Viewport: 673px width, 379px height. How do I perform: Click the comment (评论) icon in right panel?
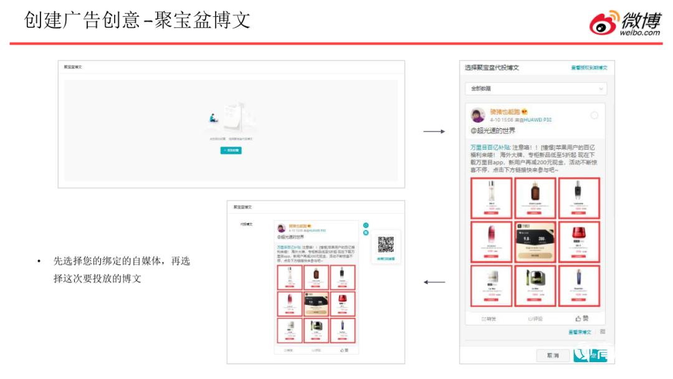535,319
